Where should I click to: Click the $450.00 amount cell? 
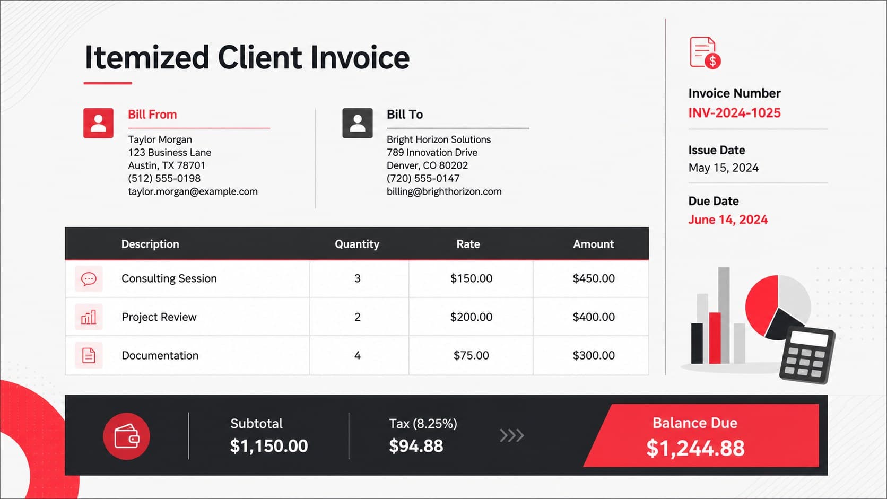591,278
